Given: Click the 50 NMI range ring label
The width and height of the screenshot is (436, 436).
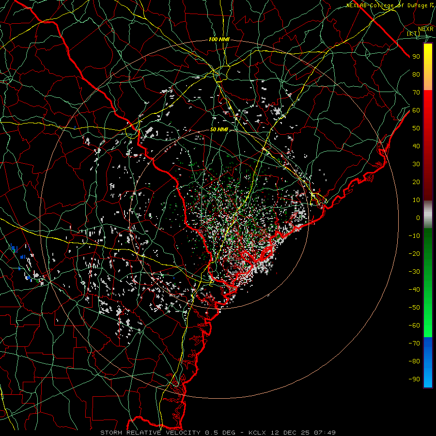Looking at the screenshot, I should [219, 129].
